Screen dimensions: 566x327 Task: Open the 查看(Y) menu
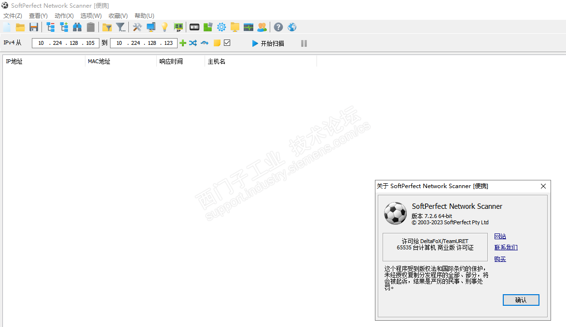[38, 15]
